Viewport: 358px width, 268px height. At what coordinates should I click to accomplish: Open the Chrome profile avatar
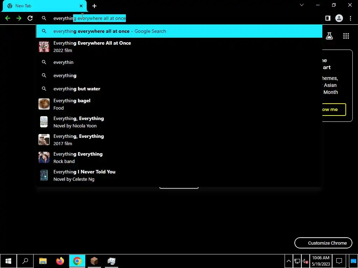tap(339, 18)
